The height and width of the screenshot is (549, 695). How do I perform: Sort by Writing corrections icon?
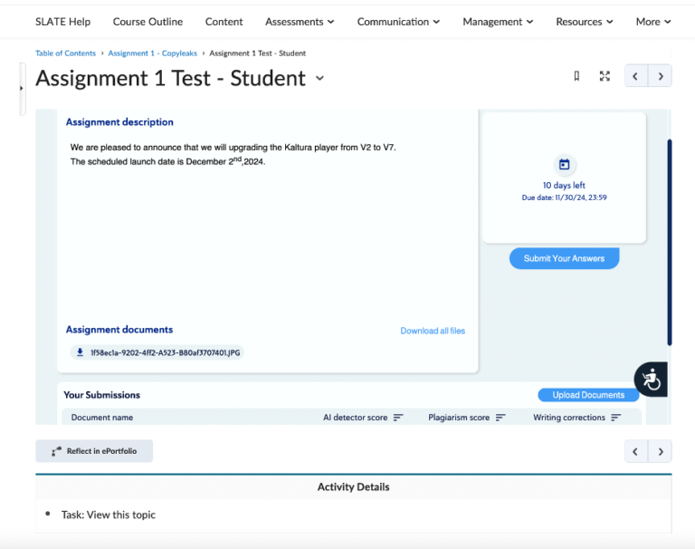616,418
